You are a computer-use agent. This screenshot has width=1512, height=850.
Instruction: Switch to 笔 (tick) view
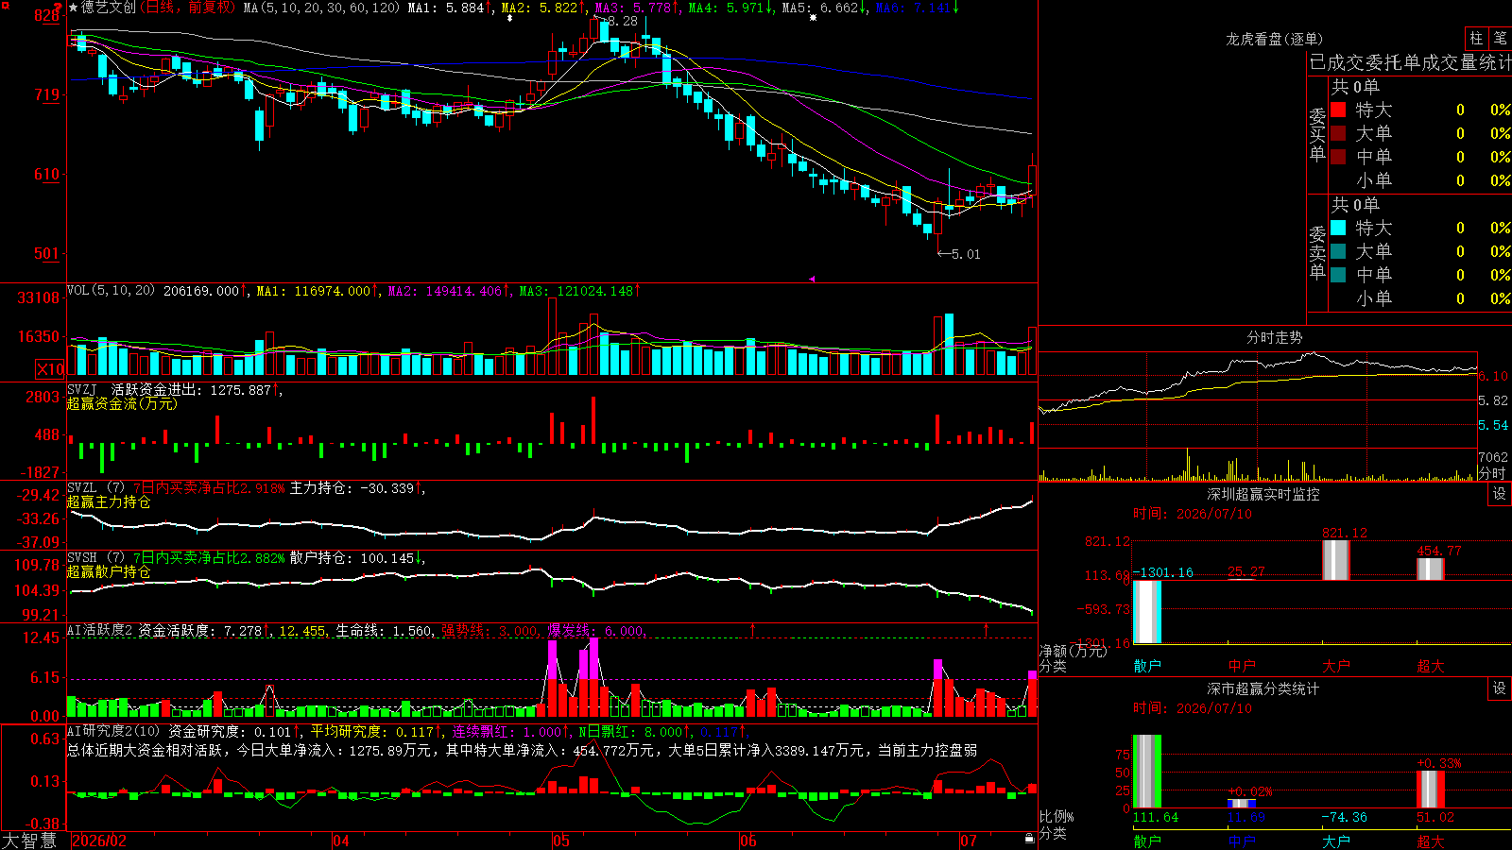pyautogui.click(x=1500, y=38)
